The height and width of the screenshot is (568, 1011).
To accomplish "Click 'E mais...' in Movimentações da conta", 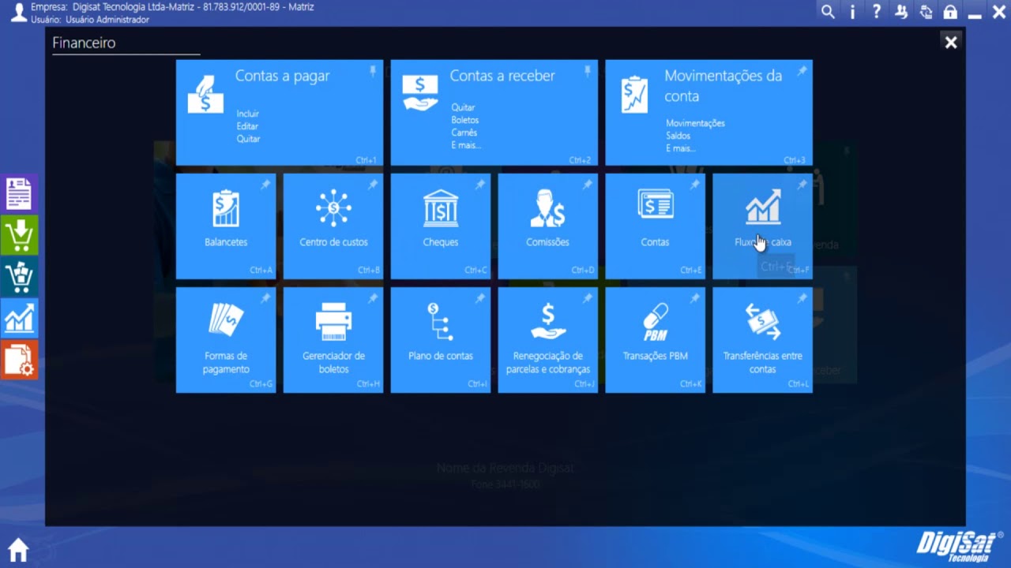I will click(x=681, y=148).
